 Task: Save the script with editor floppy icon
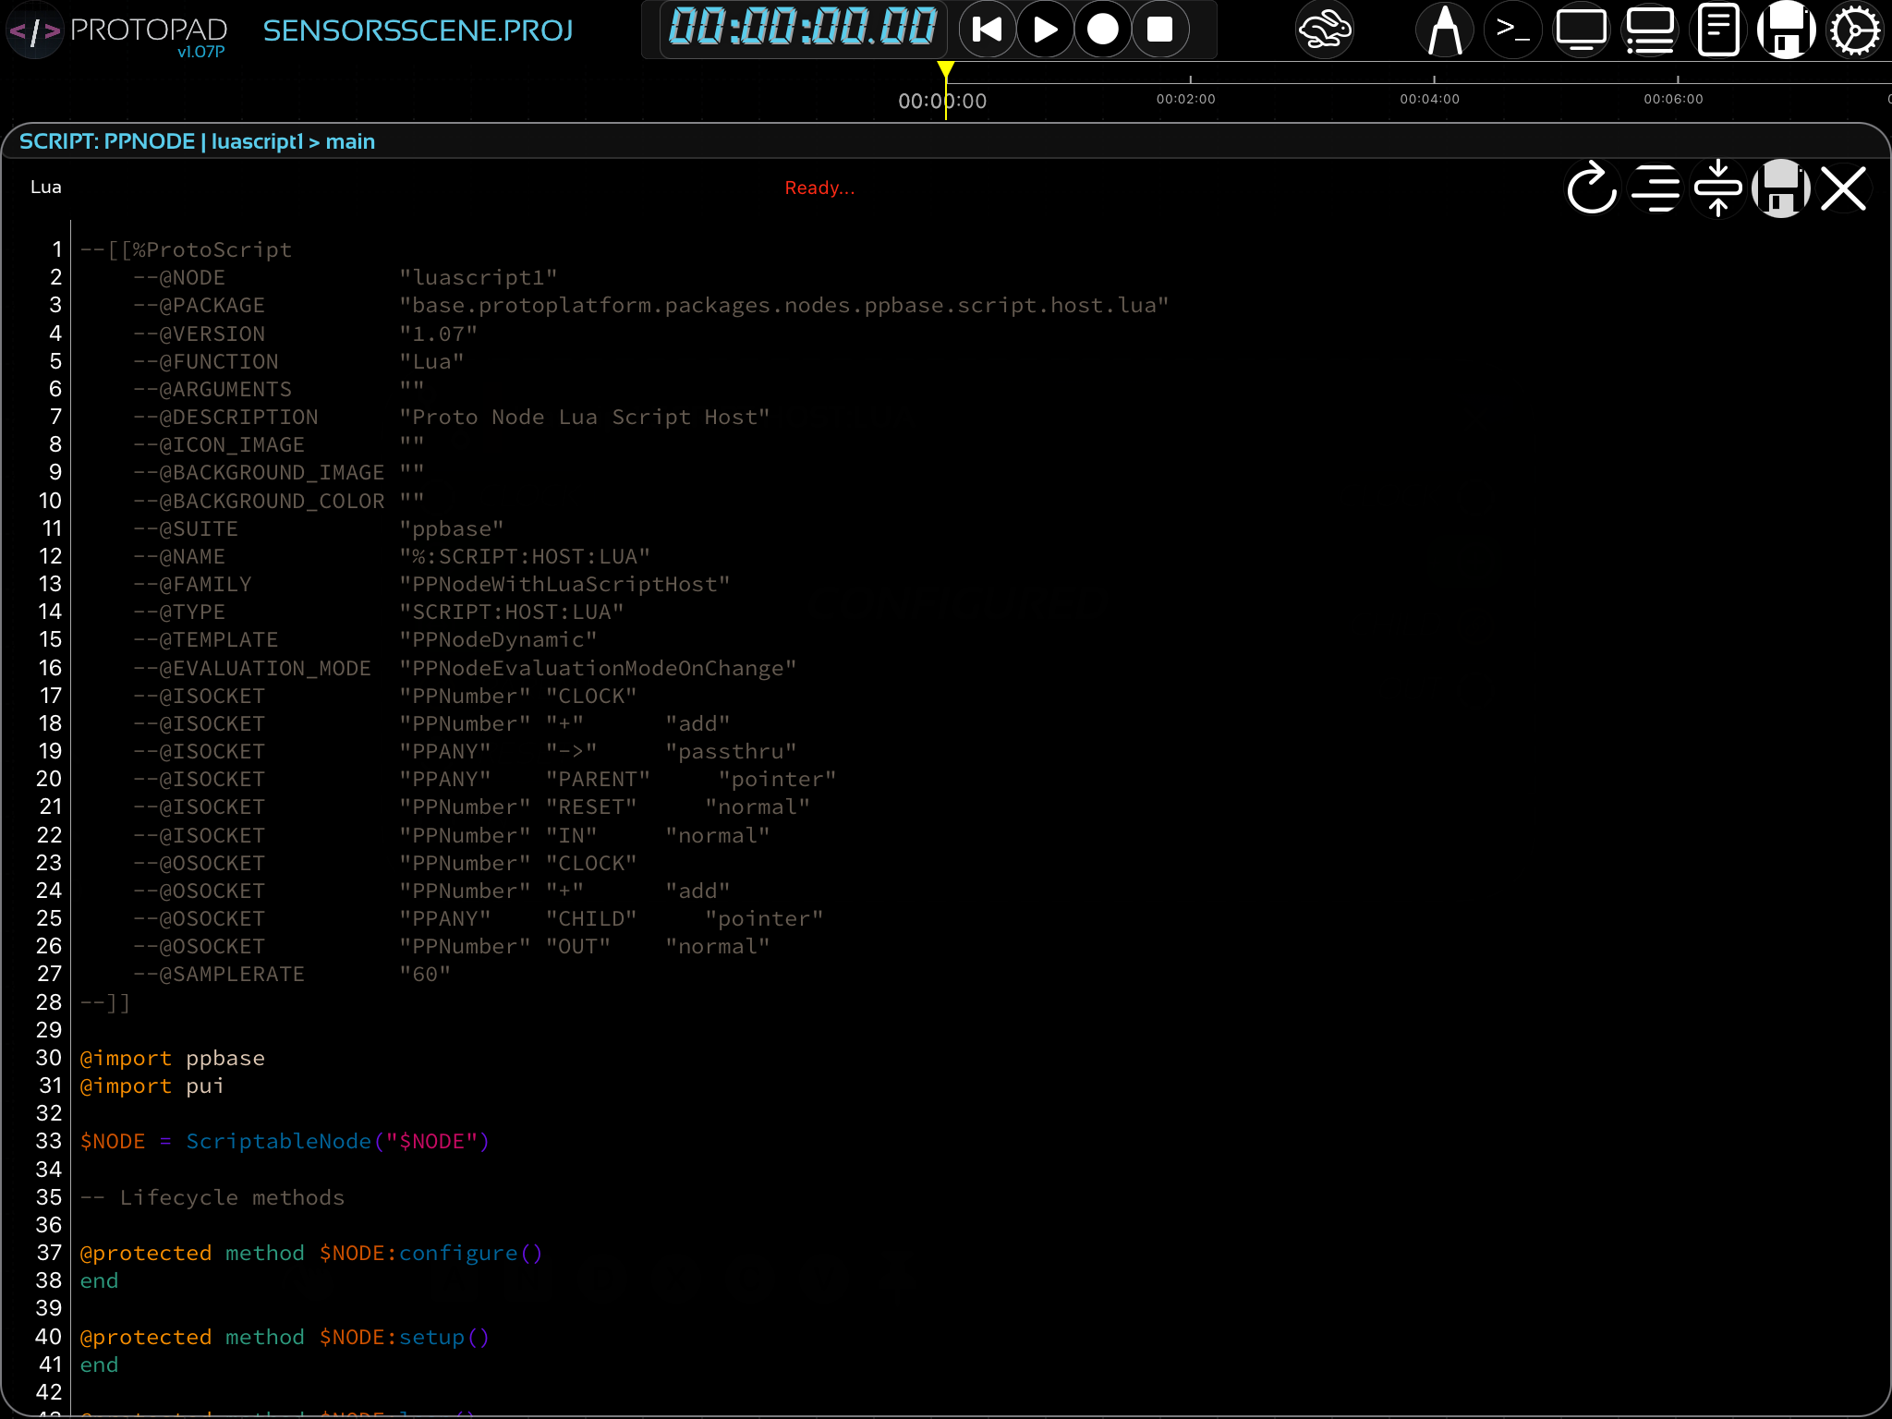[x=1780, y=188]
